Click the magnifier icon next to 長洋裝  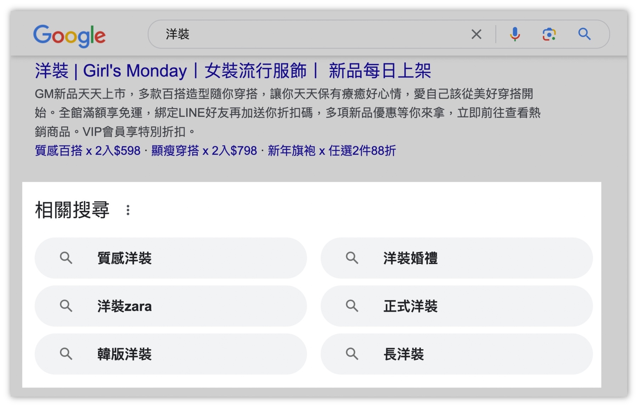point(352,353)
